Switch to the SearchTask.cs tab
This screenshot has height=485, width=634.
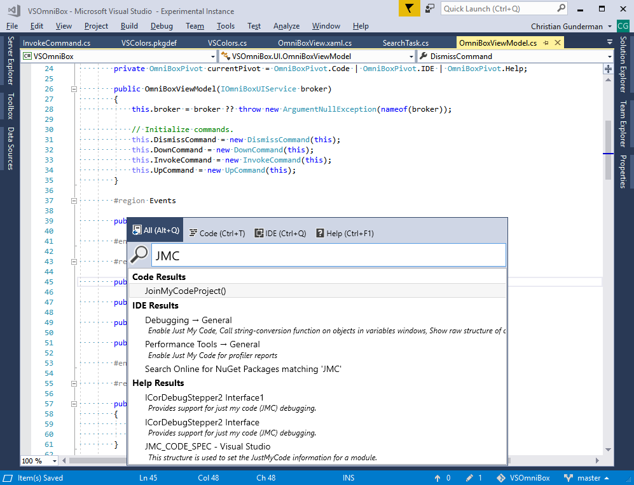(x=406, y=43)
